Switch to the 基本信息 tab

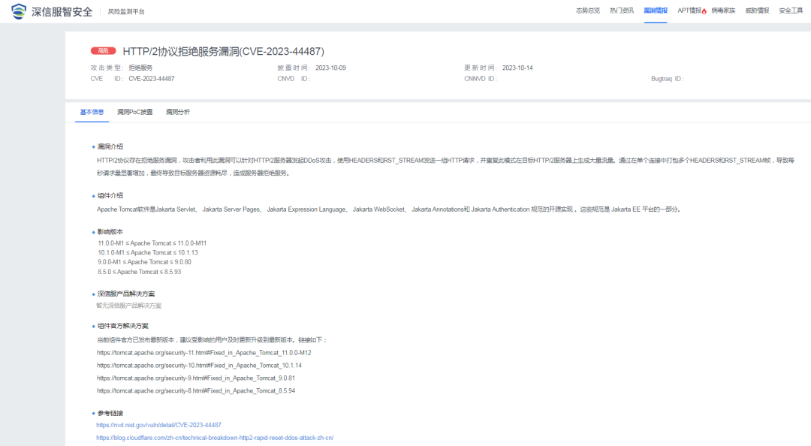[x=92, y=113]
